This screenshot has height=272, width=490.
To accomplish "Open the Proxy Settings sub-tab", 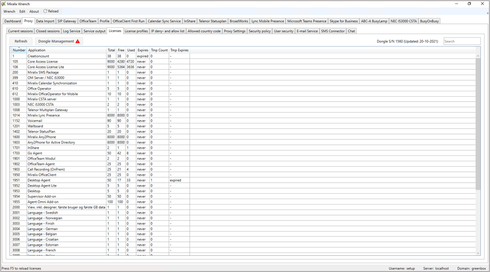I will (235, 31).
